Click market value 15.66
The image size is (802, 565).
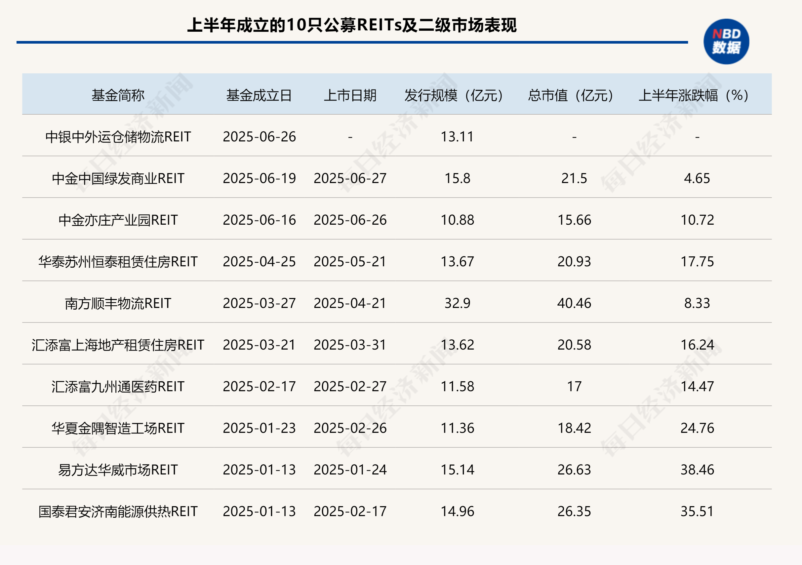[x=574, y=220]
